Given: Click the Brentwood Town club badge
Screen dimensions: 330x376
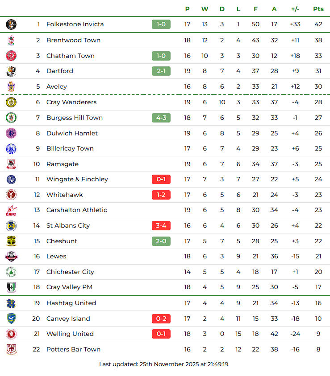Looking at the screenshot, I should [11, 40].
